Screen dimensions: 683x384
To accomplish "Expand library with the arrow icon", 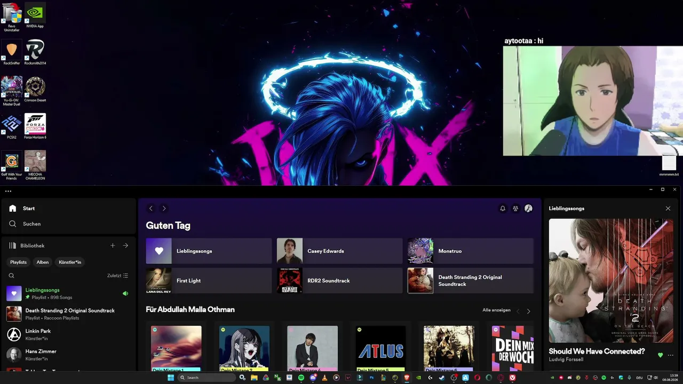I will [125, 246].
